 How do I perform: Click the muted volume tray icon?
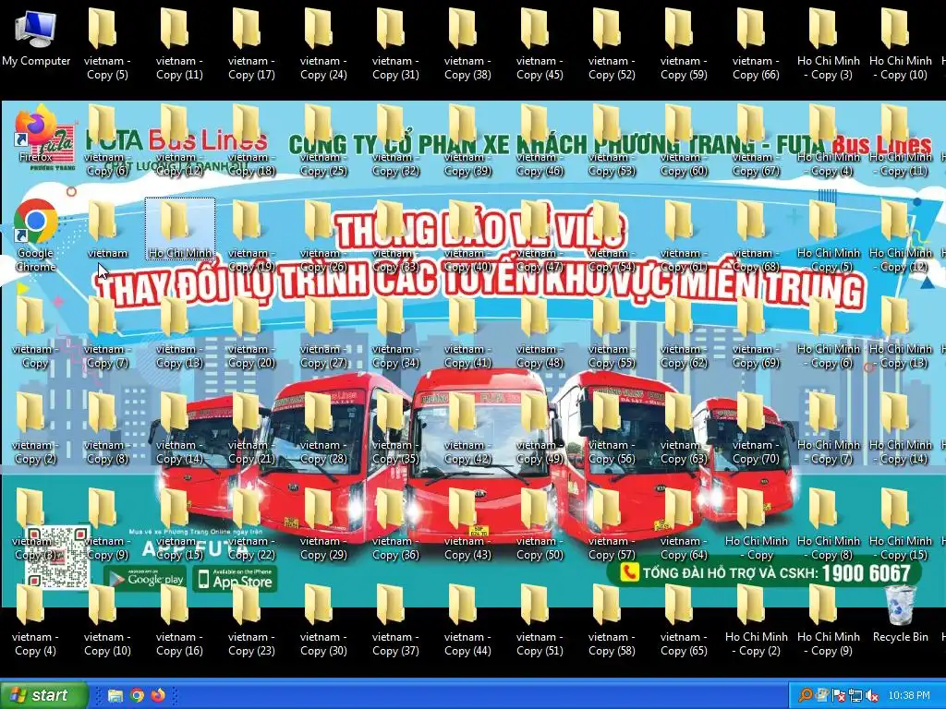(871, 696)
